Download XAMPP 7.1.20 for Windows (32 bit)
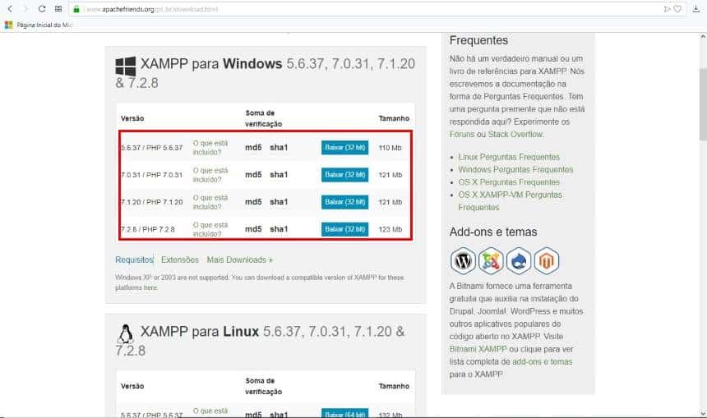The width and height of the screenshot is (707, 418). pos(344,202)
